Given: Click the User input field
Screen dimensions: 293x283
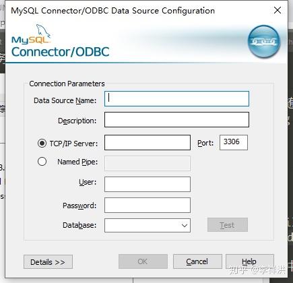Looking at the screenshot, I should pos(148,184).
